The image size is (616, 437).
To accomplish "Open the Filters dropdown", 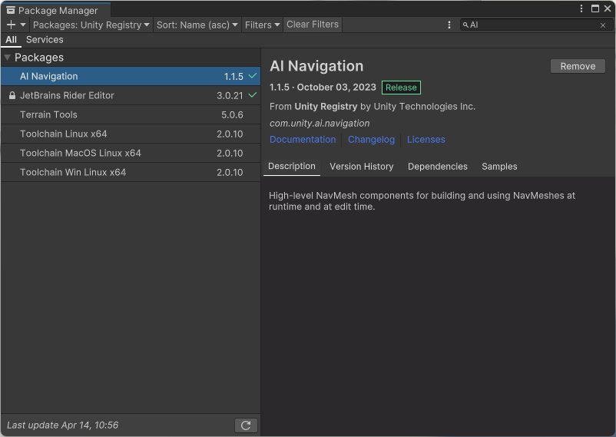I will (262, 25).
